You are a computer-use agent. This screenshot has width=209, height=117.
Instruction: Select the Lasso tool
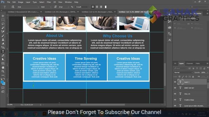pyautogui.click(x=3, y=24)
